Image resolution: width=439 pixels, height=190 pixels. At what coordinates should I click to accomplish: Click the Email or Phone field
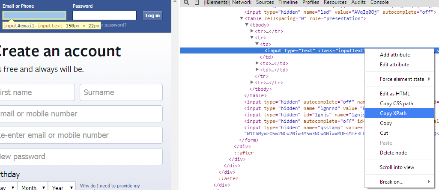pyautogui.click(x=34, y=15)
